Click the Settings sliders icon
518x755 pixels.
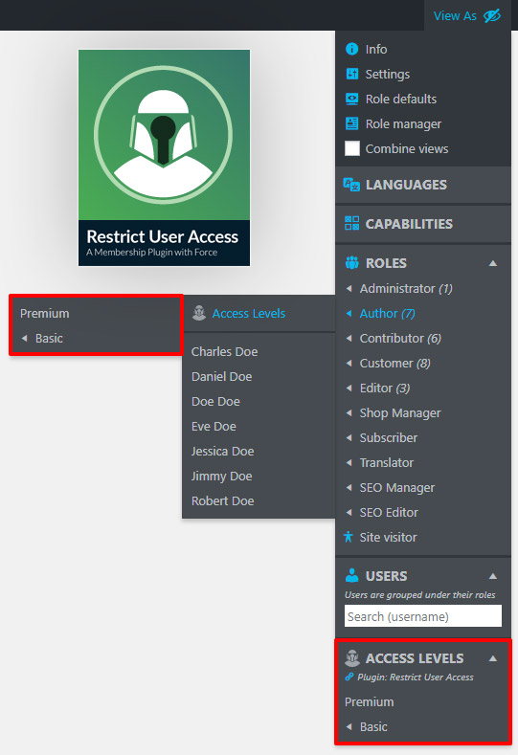pos(352,74)
